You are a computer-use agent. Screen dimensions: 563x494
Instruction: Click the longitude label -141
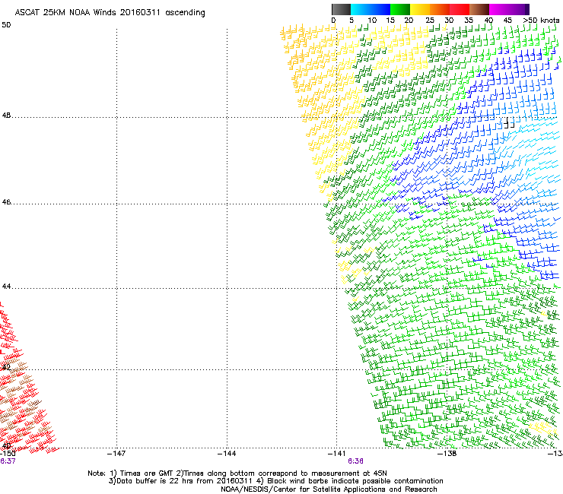(337, 454)
